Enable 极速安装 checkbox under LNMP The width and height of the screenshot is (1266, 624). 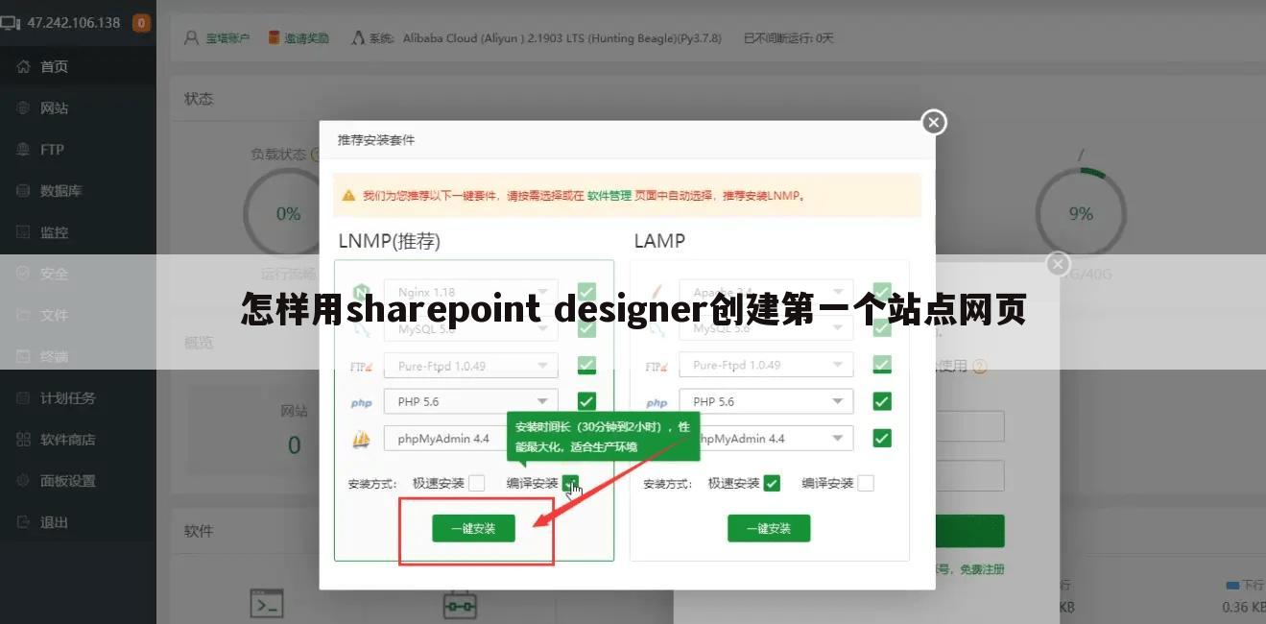476,483
